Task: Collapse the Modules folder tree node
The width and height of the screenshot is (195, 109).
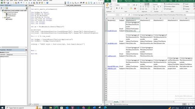Action: (x=3, y=18)
